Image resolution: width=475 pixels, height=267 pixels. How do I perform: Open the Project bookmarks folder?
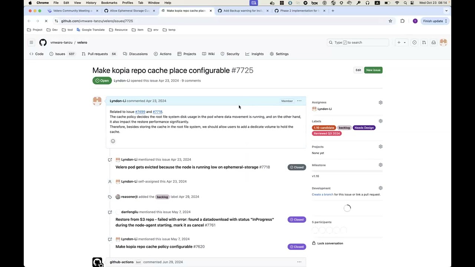click(x=35, y=30)
